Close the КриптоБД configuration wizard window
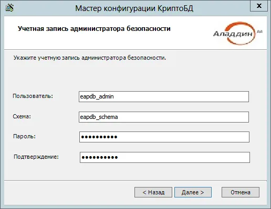Image resolution: width=271 pixels, height=209 pixels. (x=259, y=6)
